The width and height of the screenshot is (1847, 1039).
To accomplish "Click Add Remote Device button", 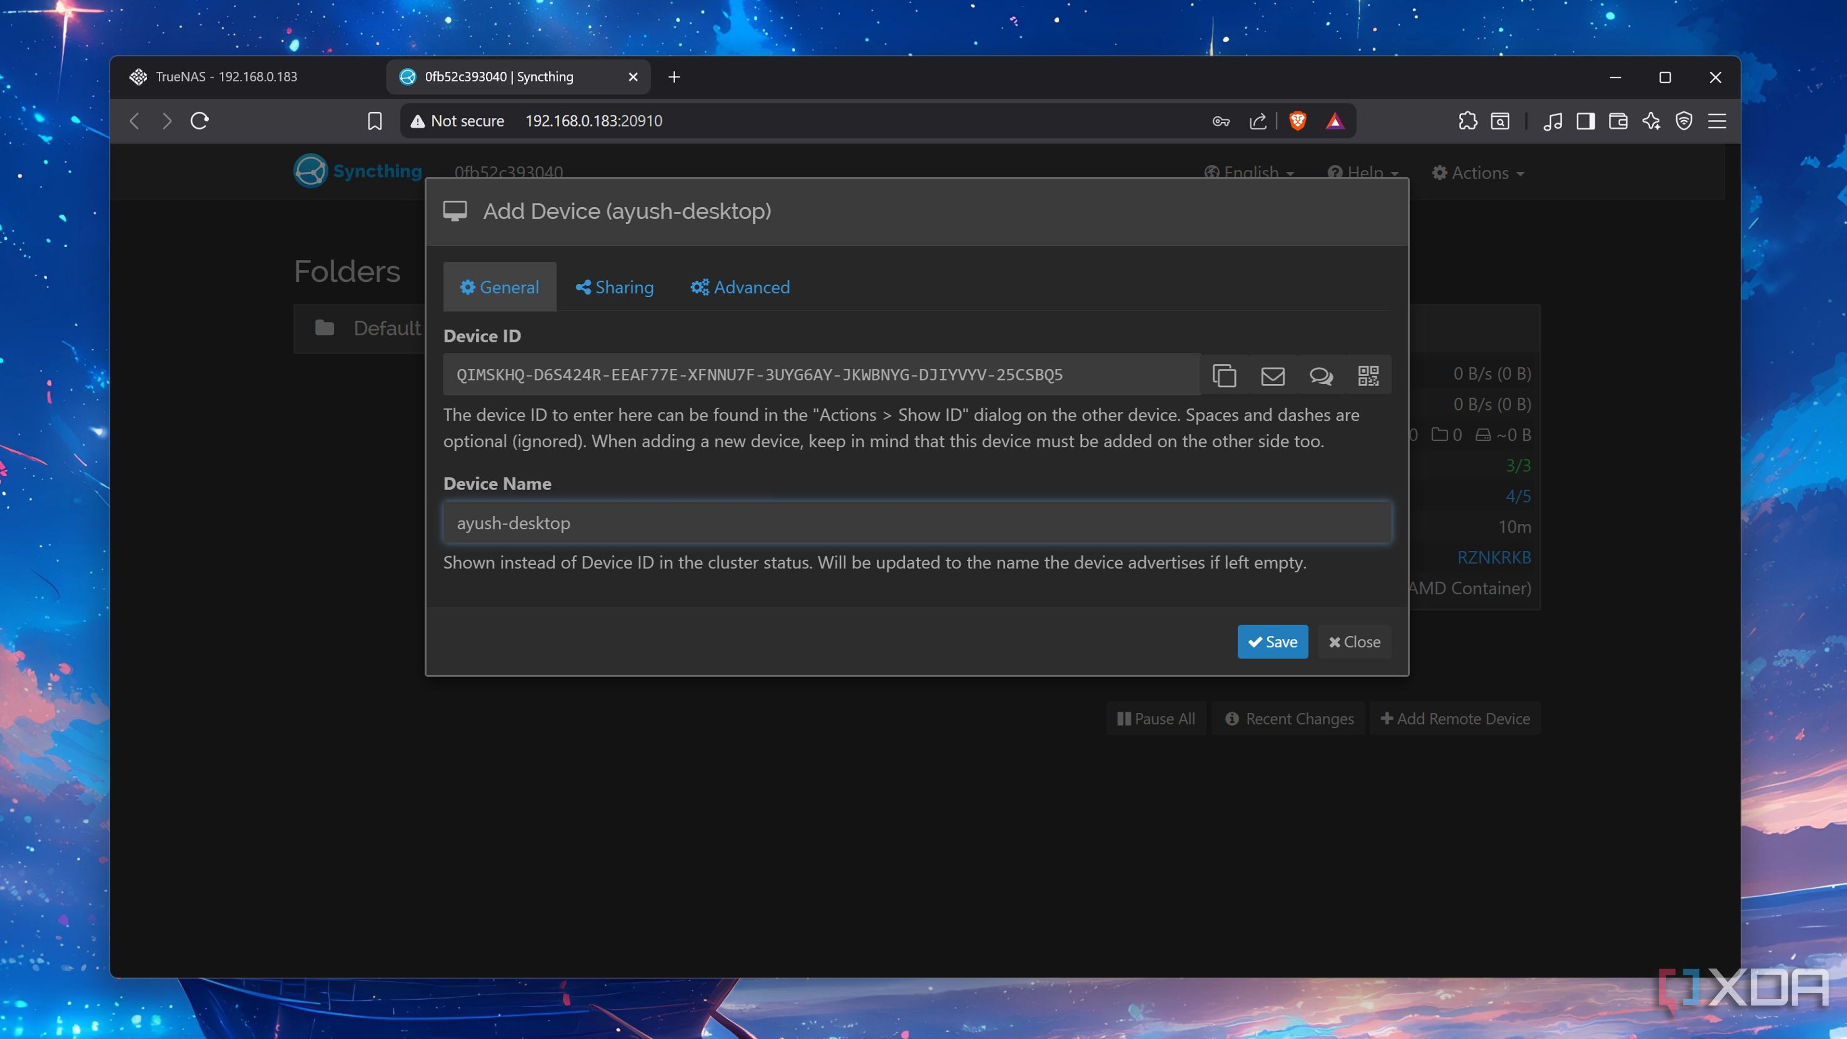I will pyautogui.click(x=1455, y=719).
